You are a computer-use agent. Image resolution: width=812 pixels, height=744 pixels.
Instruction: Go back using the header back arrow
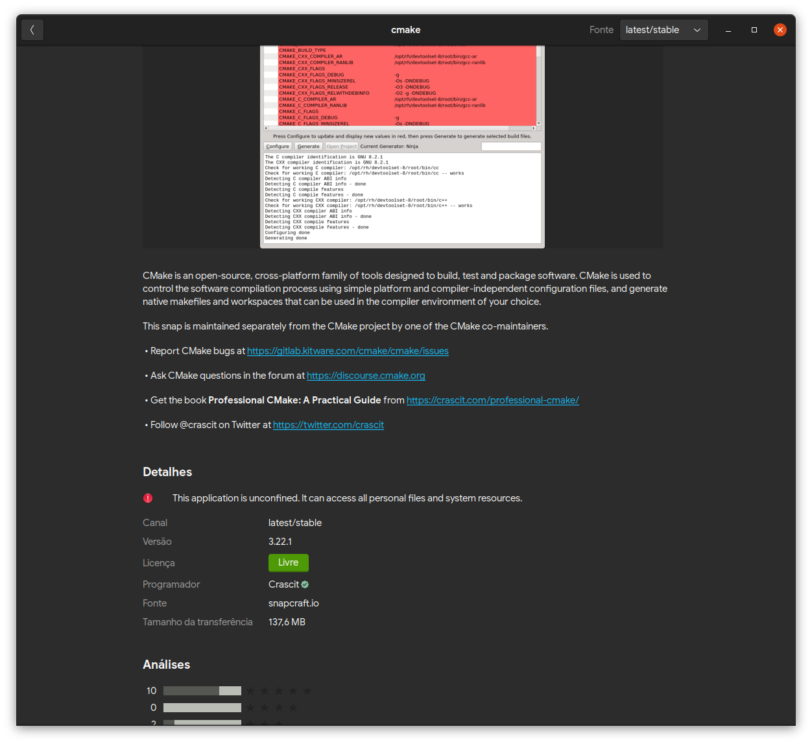pyautogui.click(x=32, y=30)
